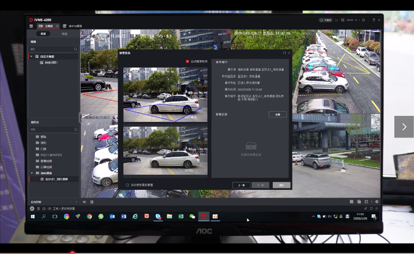This screenshot has height=254, width=414.
Task: Collapse the 消防通道 group in the monitor list
Action: [31, 173]
